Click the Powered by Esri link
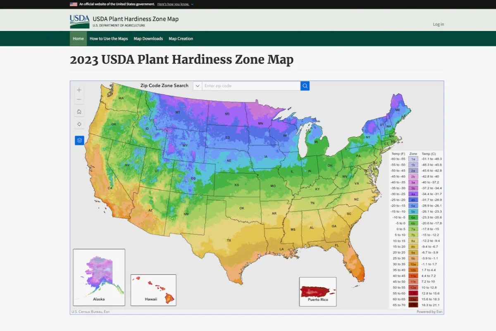The height and width of the screenshot is (331, 496). tap(429, 312)
